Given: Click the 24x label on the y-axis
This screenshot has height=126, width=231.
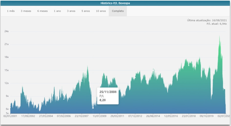Looking at the screenshot, I should (7, 31).
